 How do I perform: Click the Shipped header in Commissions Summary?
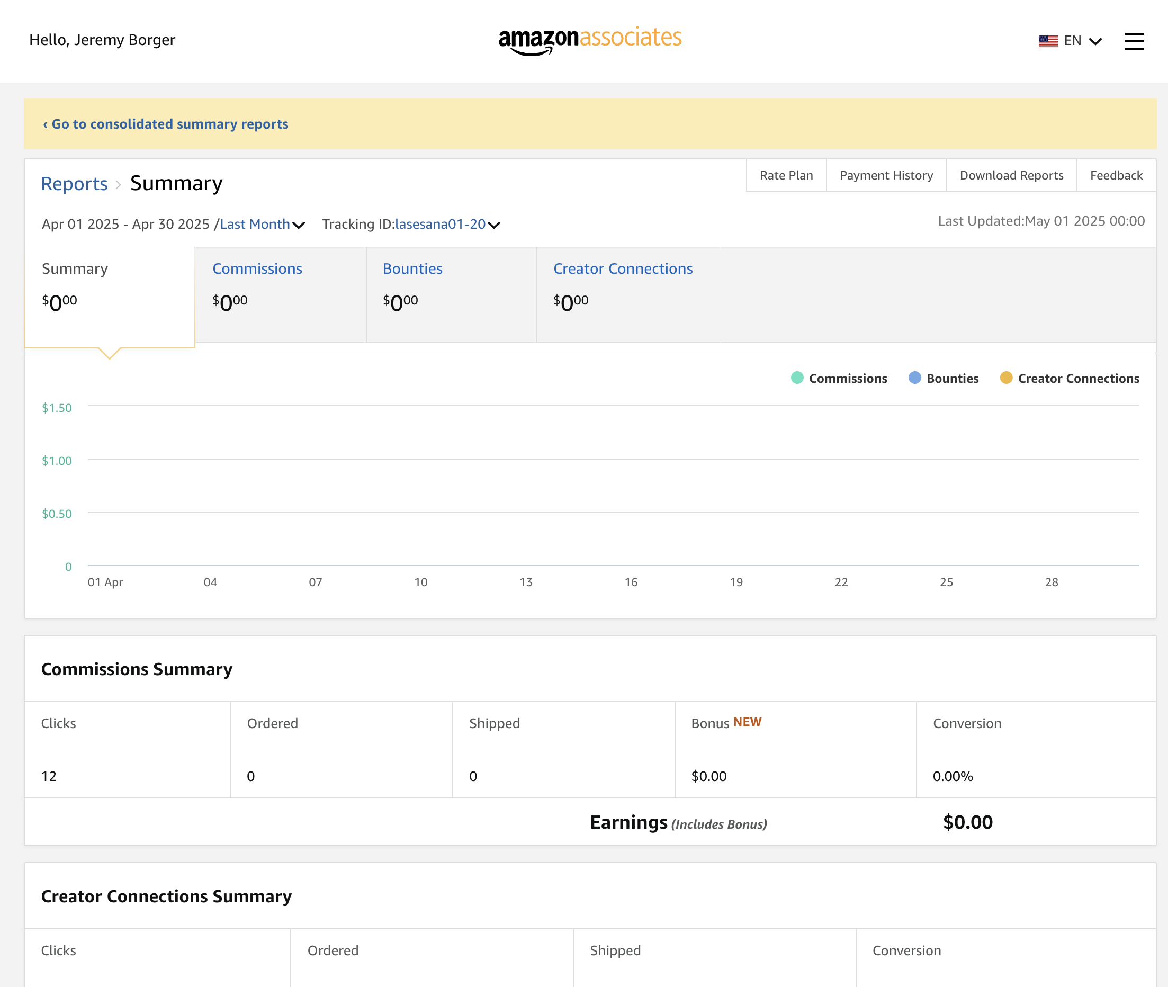click(x=495, y=723)
